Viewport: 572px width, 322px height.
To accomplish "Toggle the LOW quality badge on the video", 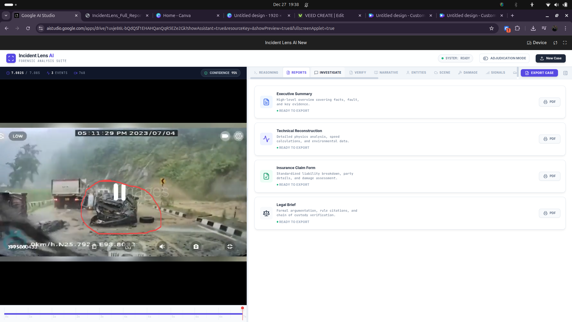I will click(x=18, y=136).
